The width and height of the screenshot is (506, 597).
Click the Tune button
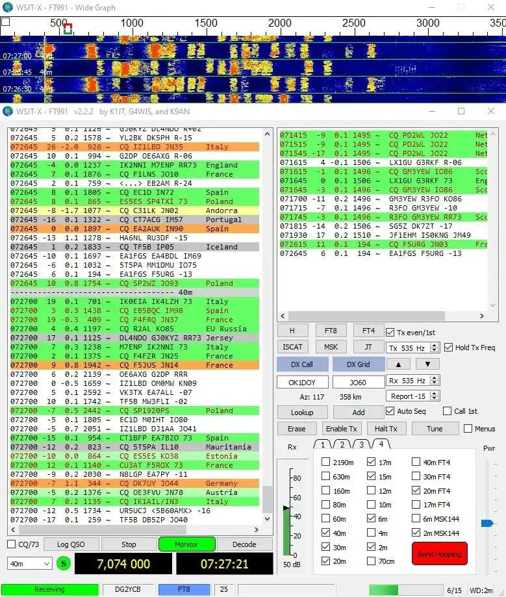point(435,429)
